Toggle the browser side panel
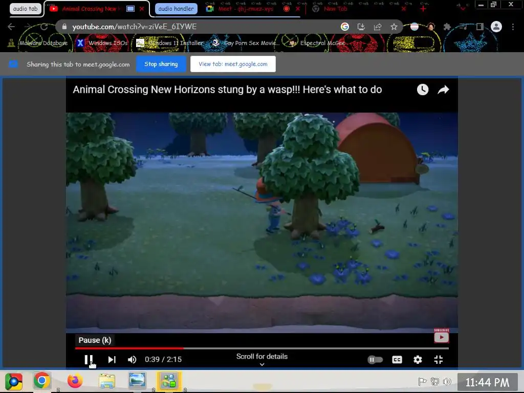This screenshot has width=524, height=393. (480, 27)
